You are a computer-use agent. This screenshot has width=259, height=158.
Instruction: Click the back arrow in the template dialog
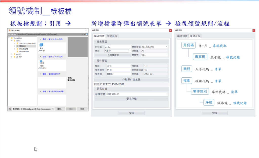pos(9,34)
